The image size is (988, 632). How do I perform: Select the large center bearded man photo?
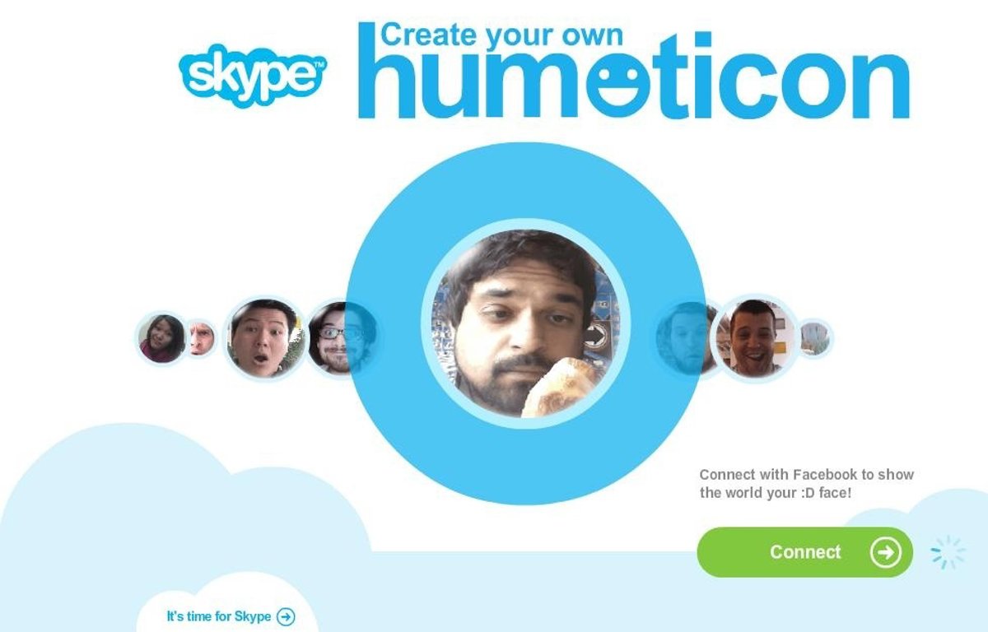[x=525, y=323]
